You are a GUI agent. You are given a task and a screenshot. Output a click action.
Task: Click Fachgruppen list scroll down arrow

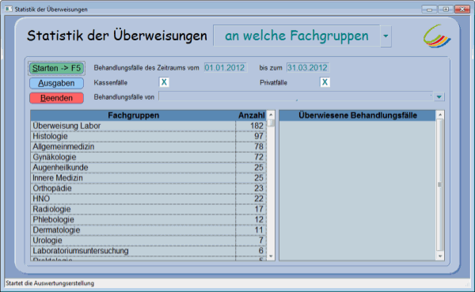pyautogui.click(x=271, y=256)
